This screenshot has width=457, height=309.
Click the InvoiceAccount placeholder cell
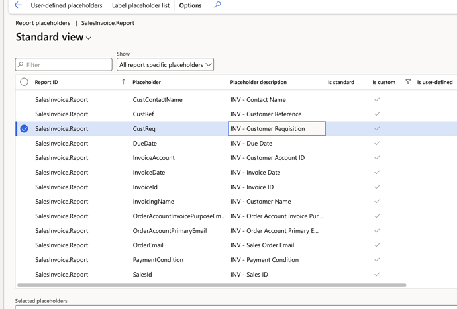(x=154, y=158)
